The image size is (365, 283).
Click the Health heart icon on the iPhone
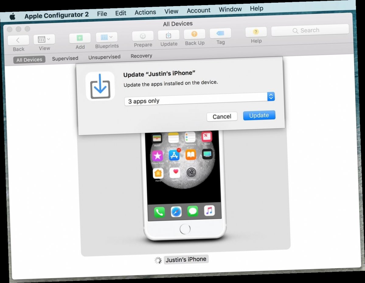point(175,173)
